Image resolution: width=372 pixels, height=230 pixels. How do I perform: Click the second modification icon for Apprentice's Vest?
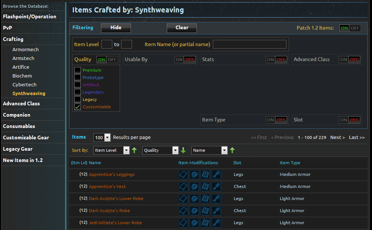point(194,186)
